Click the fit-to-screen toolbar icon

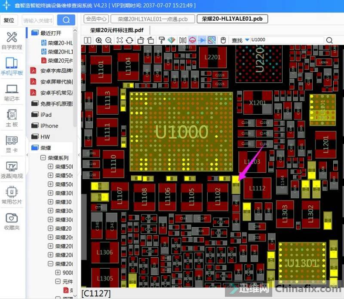(120, 40)
